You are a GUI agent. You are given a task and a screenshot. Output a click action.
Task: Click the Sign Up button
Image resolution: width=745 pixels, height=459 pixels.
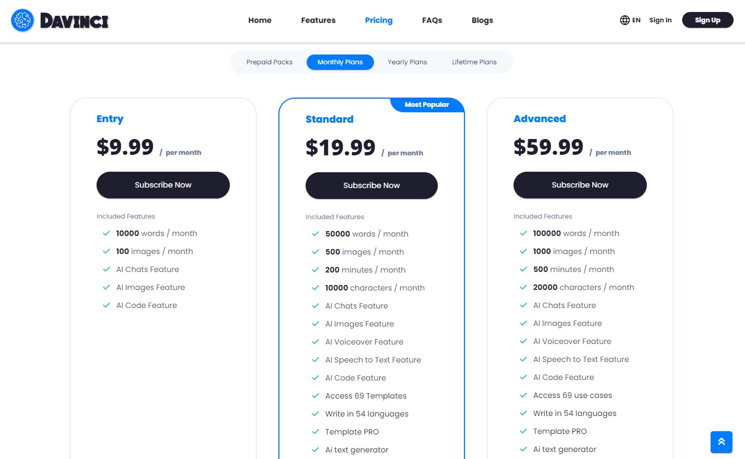(707, 20)
